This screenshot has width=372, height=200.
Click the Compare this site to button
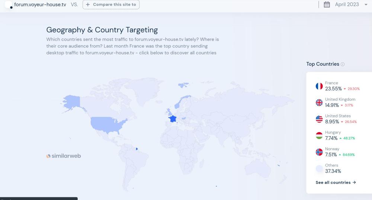click(111, 4)
